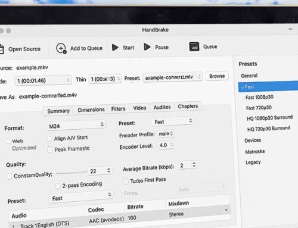This screenshot has width=298, height=228.
Task: Click the source filename example.mkv
Action: [32, 67]
